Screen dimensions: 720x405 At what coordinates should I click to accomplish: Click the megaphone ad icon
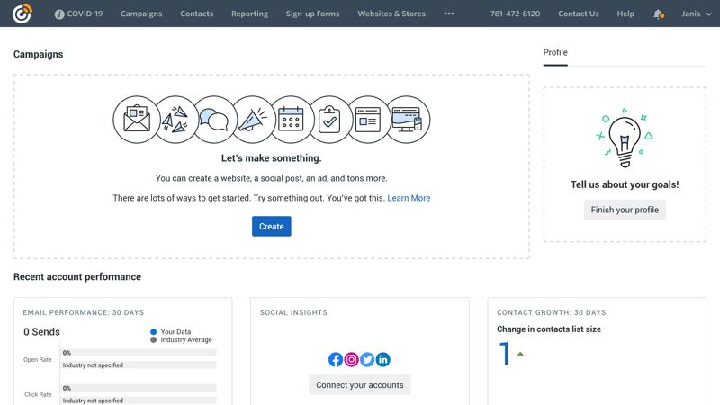pos(253,120)
